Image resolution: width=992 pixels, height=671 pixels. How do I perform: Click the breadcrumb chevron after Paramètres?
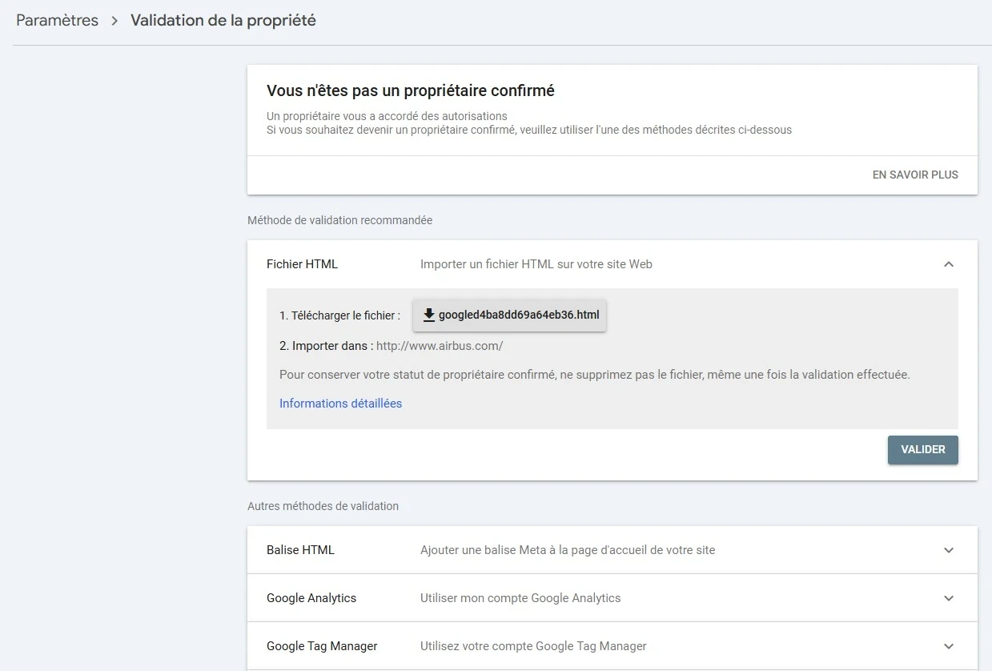click(x=113, y=20)
